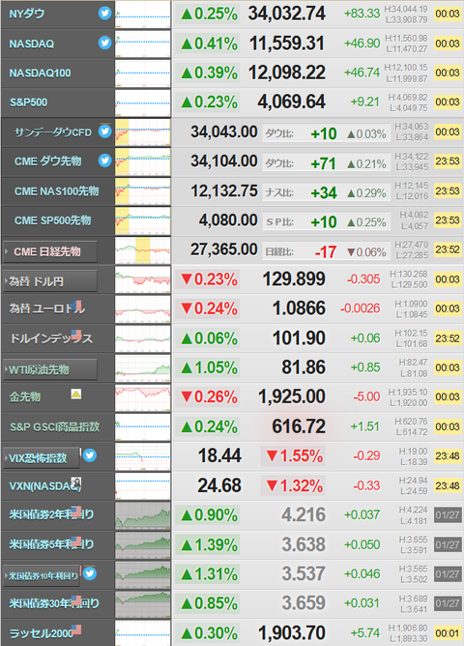This screenshot has width=464, height=646.
Task: Expand the CME 日経先物 button
Action: click(50, 251)
